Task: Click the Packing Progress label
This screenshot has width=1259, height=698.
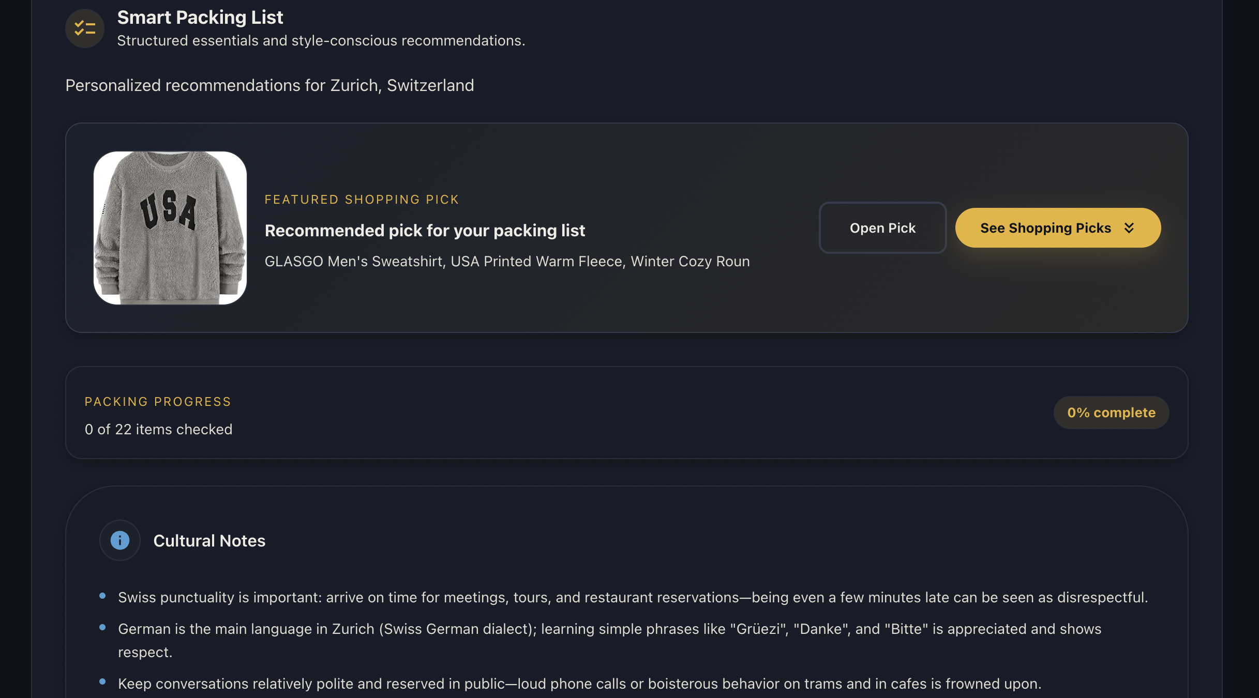Action: tap(158, 402)
